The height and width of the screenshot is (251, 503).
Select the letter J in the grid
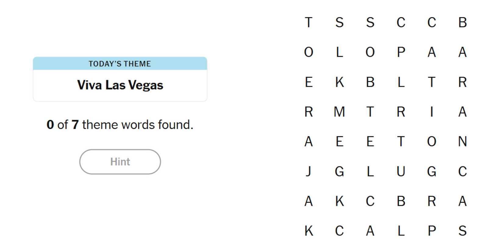tap(309, 171)
